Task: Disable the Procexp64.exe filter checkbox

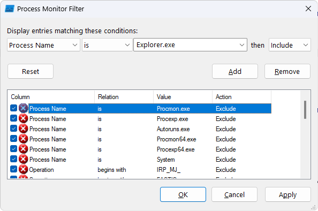Action: point(13,149)
